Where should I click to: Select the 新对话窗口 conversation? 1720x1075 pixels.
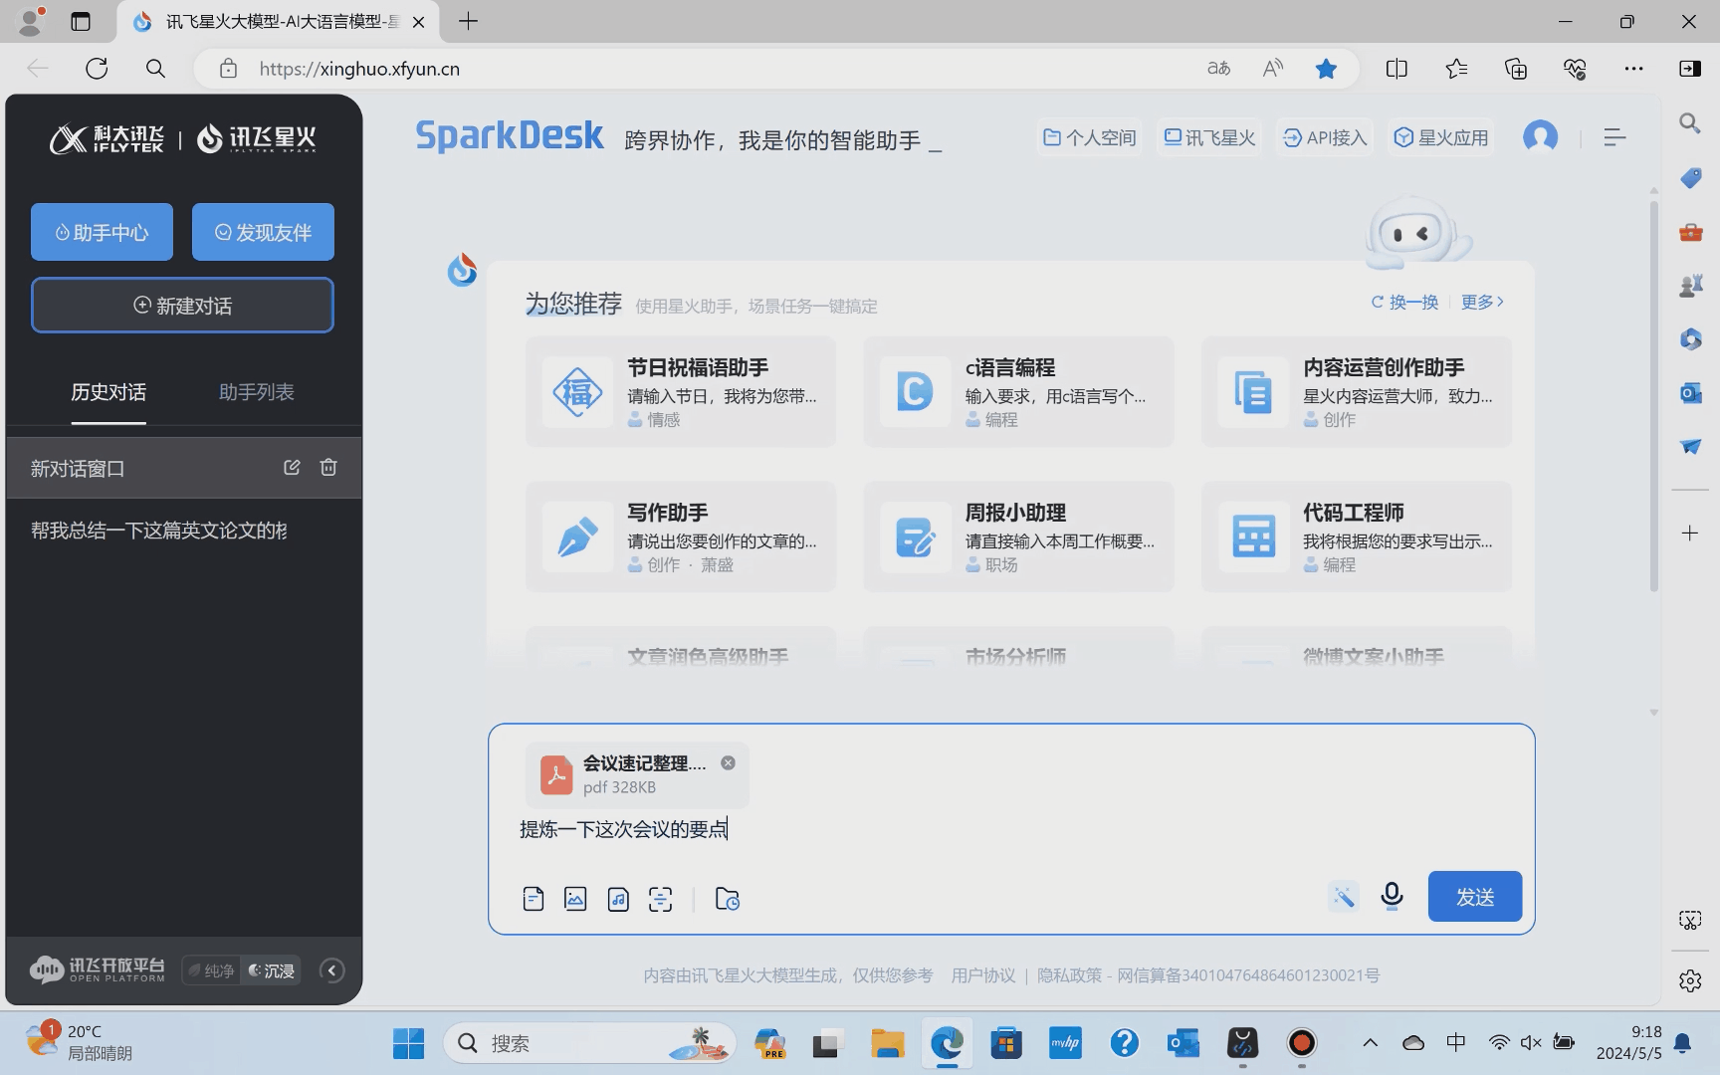183,468
